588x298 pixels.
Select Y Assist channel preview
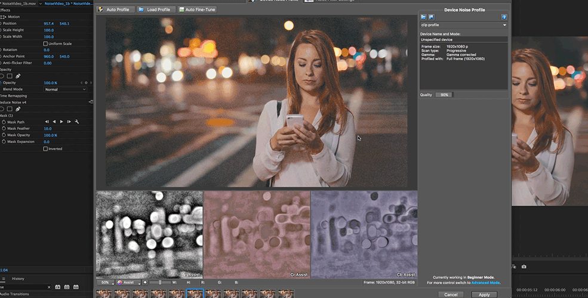(x=149, y=235)
